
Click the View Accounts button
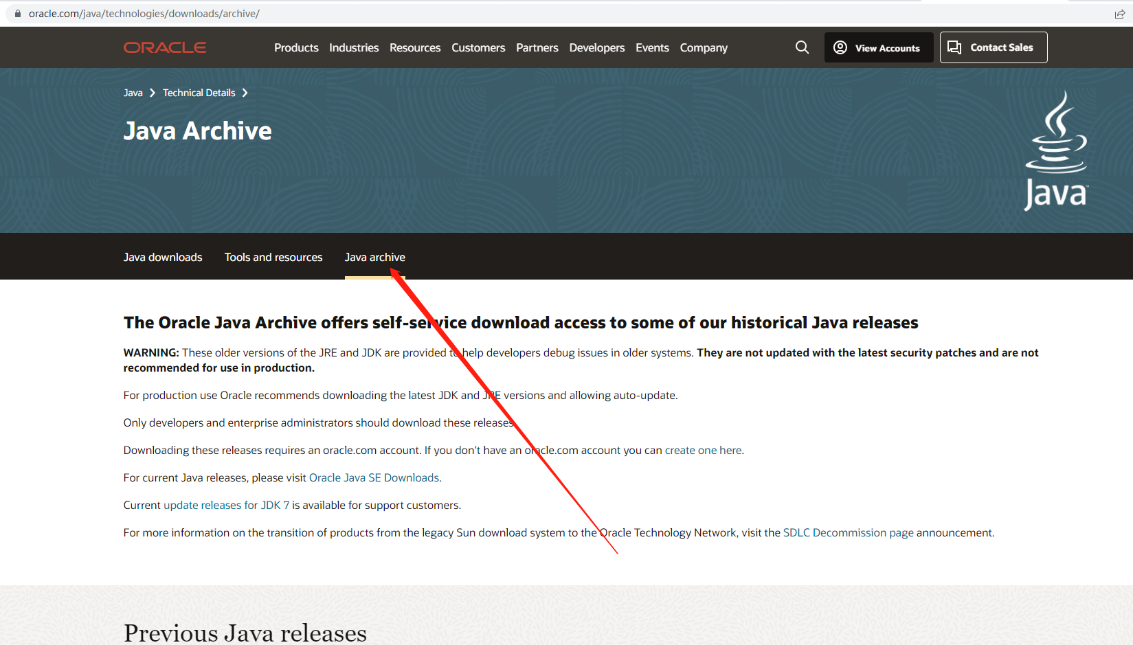(x=879, y=47)
